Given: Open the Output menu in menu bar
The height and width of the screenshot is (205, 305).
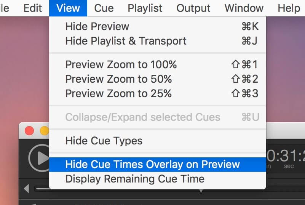Looking at the screenshot, I should tap(193, 8).
